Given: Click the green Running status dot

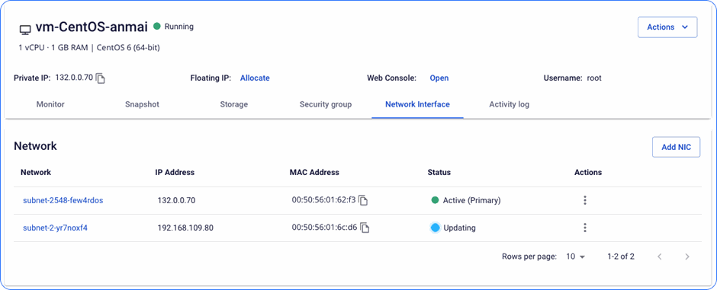Looking at the screenshot, I should [157, 27].
